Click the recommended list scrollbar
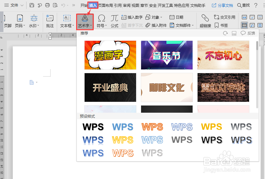 coord(257,45)
